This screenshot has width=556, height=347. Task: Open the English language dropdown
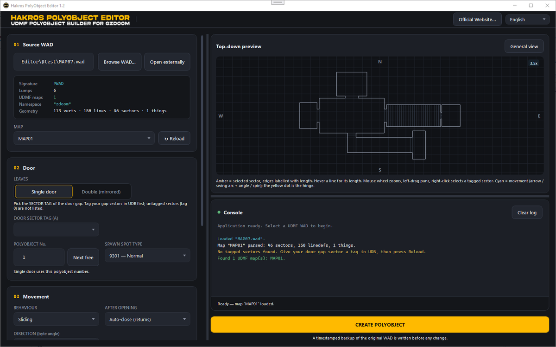pos(528,19)
